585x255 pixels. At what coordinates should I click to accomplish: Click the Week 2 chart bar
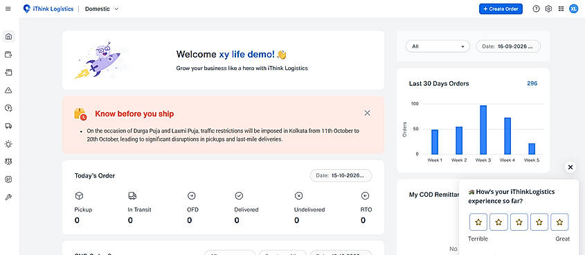click(459, 141)
